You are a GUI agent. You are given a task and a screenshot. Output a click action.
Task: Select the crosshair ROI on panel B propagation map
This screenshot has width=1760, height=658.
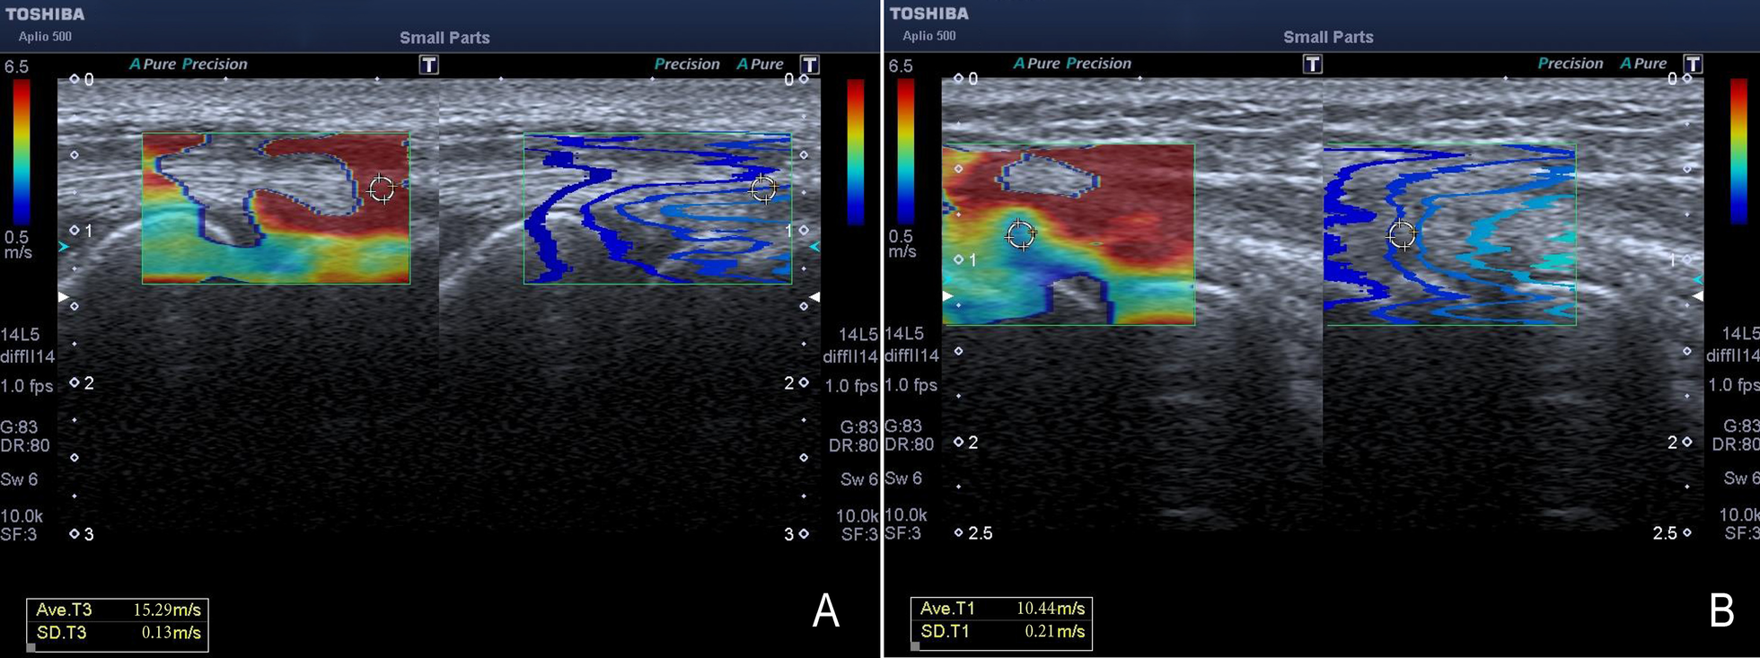(x=1402, y=235)
